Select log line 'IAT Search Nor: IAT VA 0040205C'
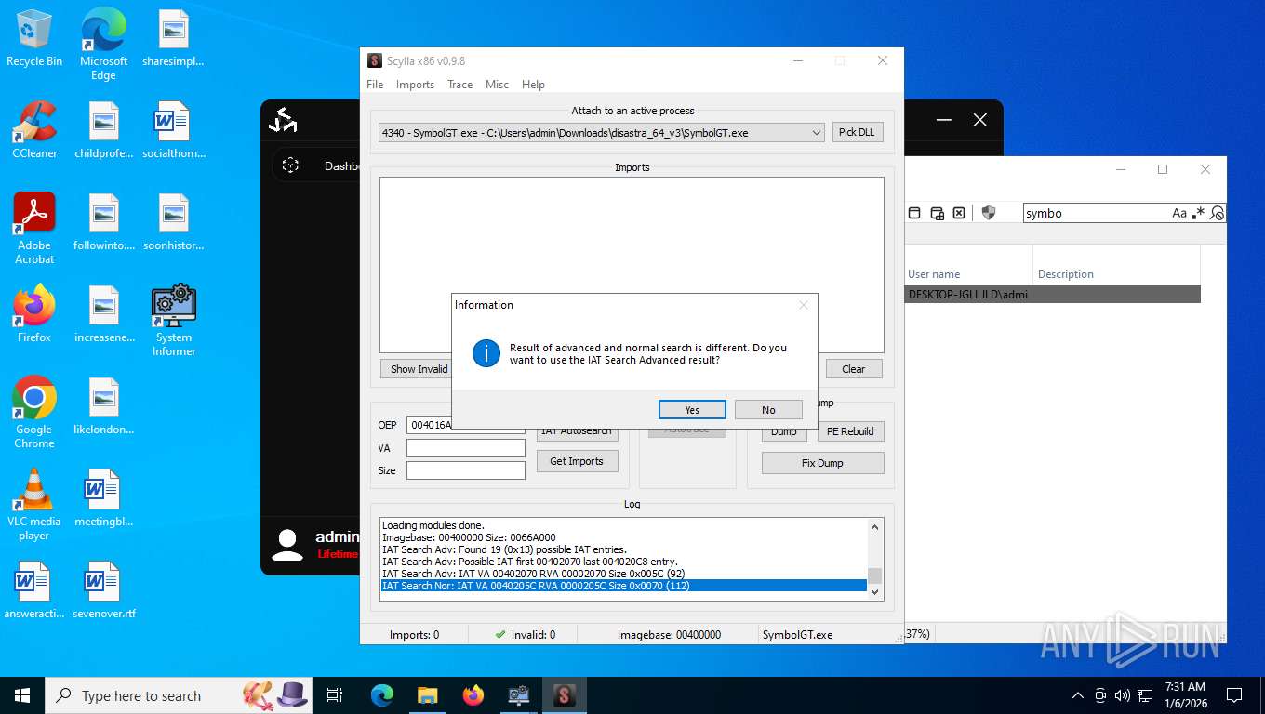Viewport: 1265px width, 714px height. (623, 586)
